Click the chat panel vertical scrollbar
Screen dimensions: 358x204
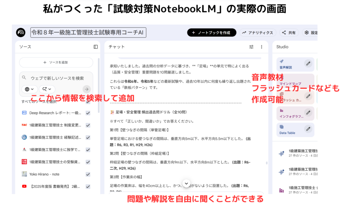pos(266,163)
